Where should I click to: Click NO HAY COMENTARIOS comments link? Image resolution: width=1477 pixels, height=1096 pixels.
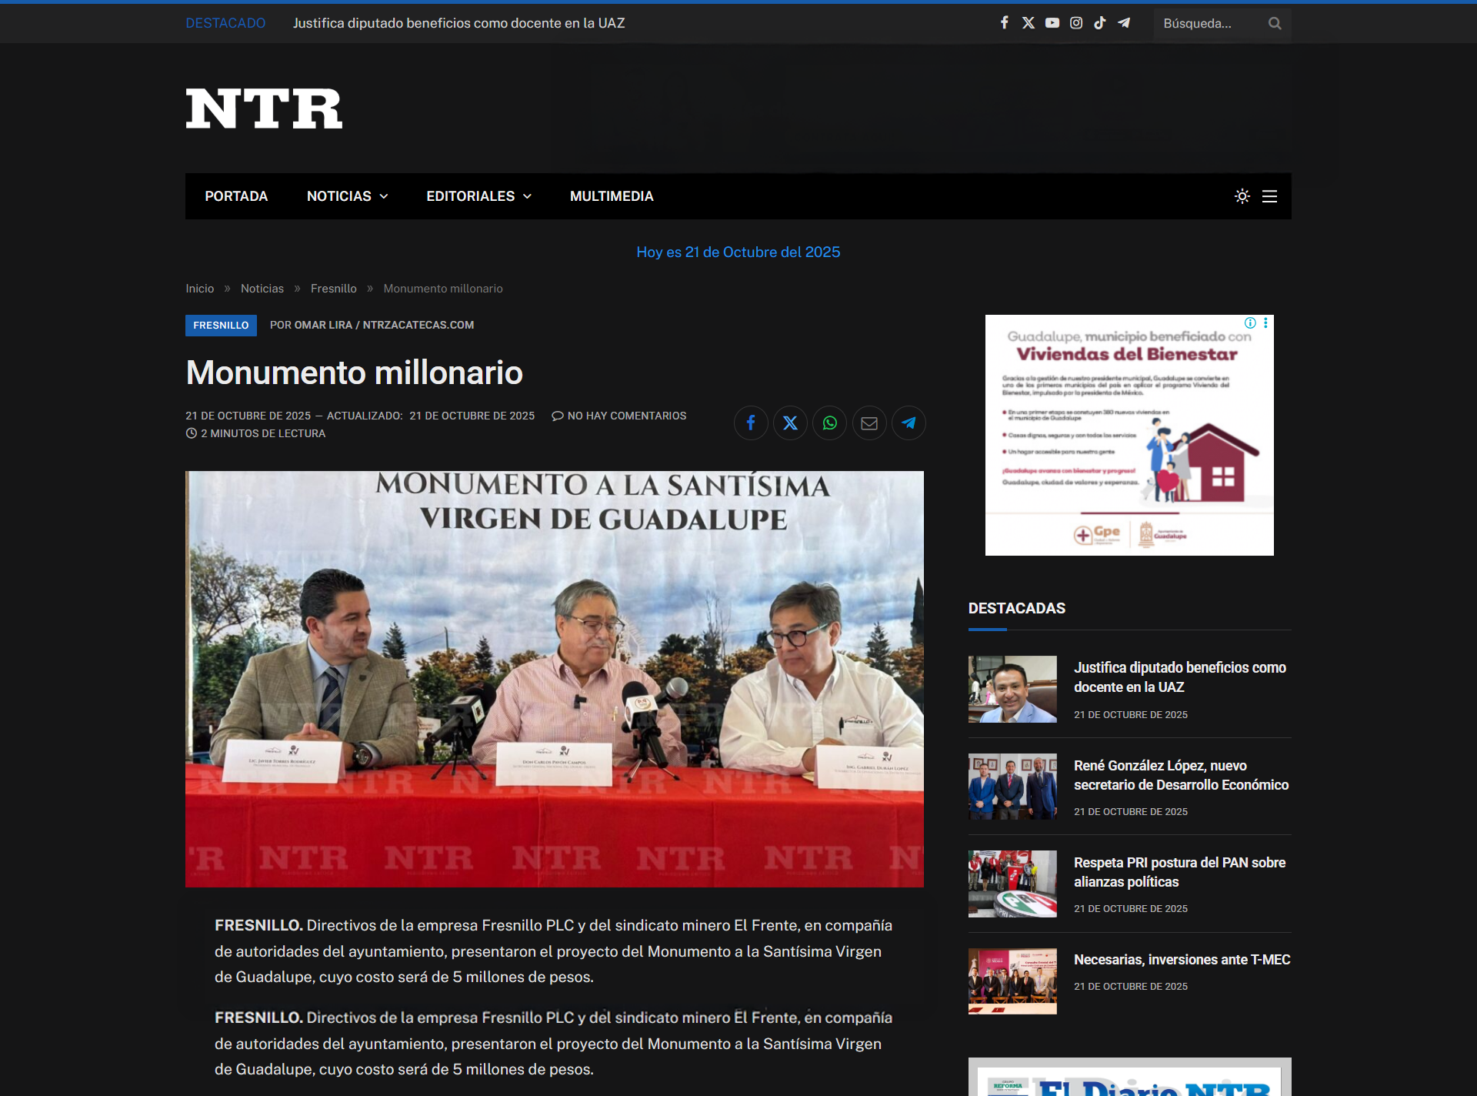pyautogui.click(x=619, y=416)
